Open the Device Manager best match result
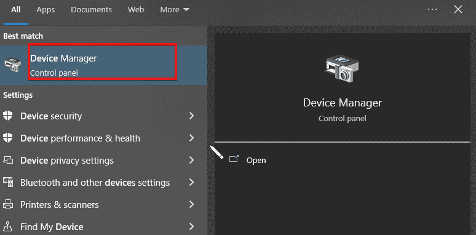This screenshot has width=476, height=235. point(103,65)
